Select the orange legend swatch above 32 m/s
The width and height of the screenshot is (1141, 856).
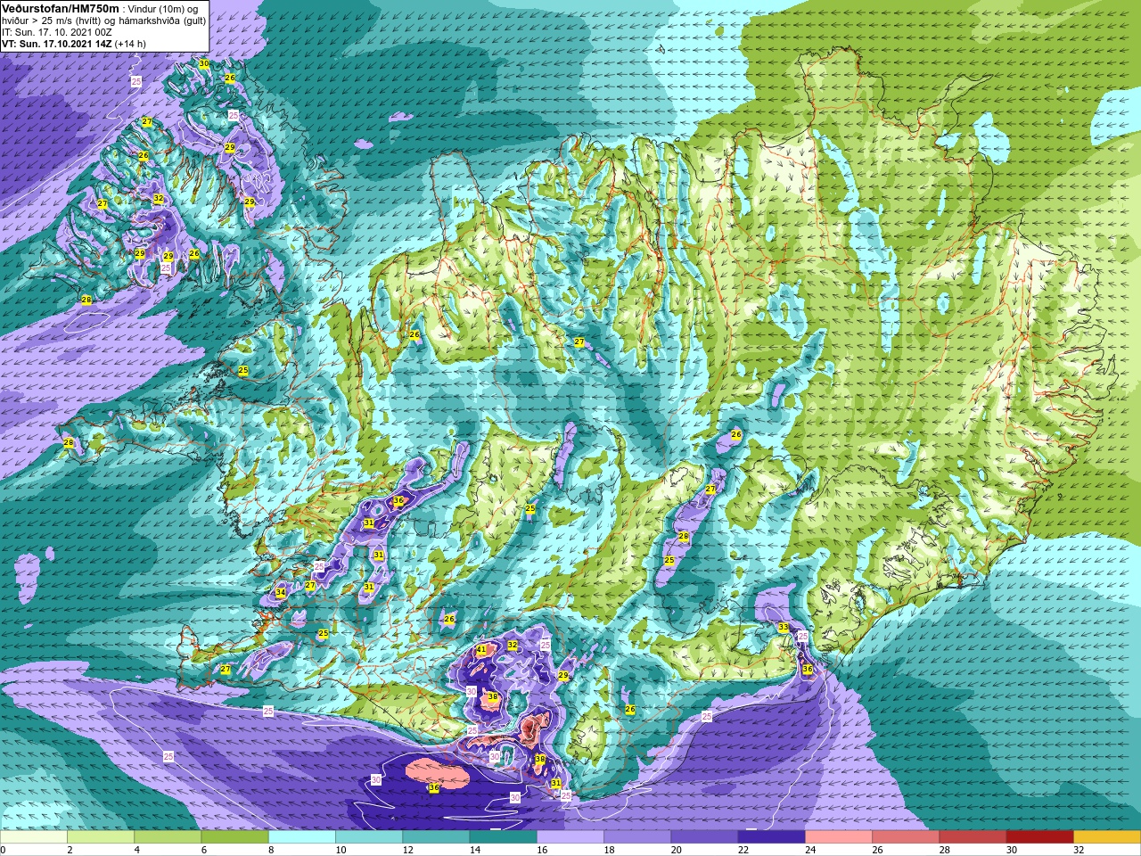tap(1107, 837)
